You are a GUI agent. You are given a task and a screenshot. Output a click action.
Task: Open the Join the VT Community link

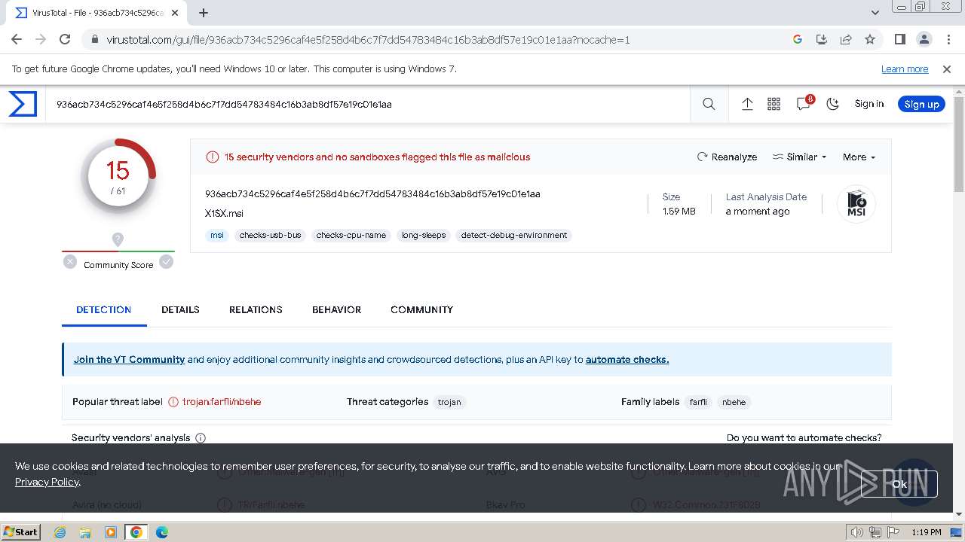[129, 359]
